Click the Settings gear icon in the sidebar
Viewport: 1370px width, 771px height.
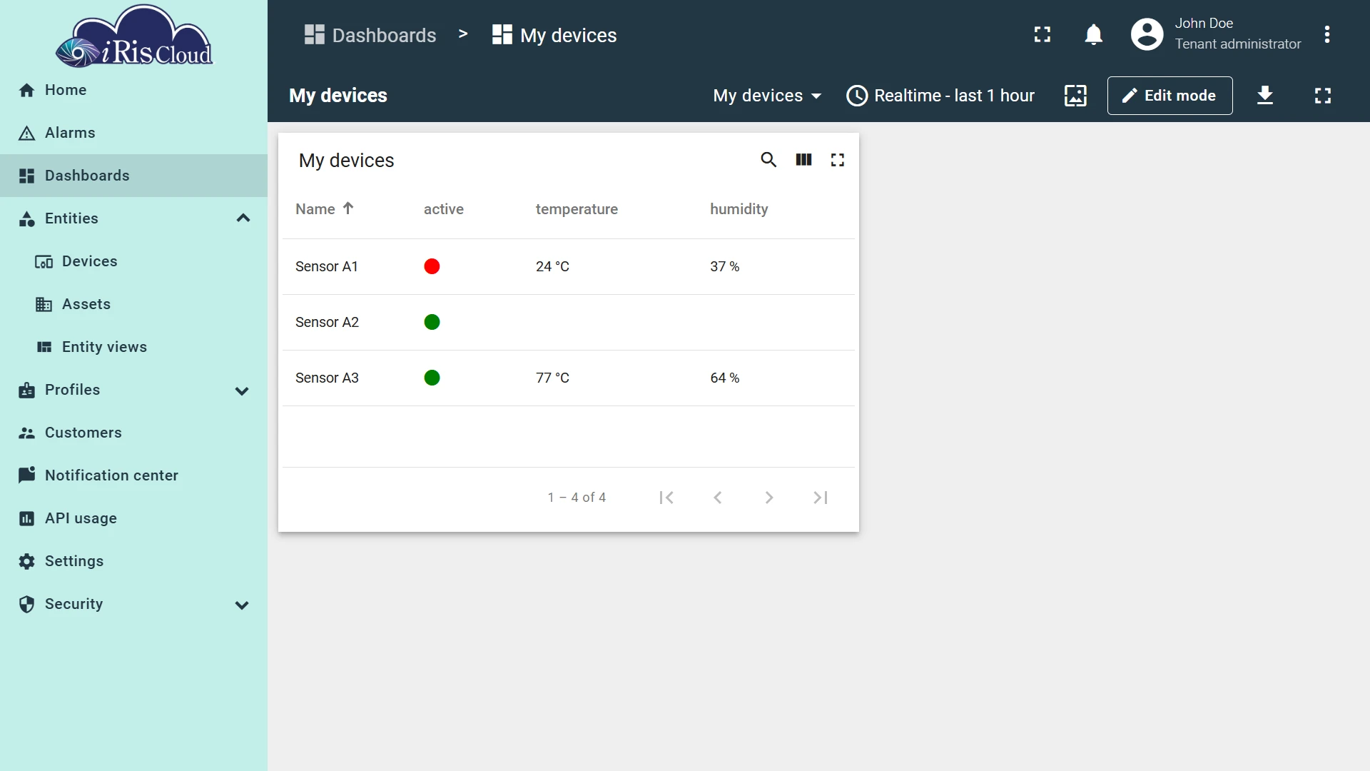26,561
